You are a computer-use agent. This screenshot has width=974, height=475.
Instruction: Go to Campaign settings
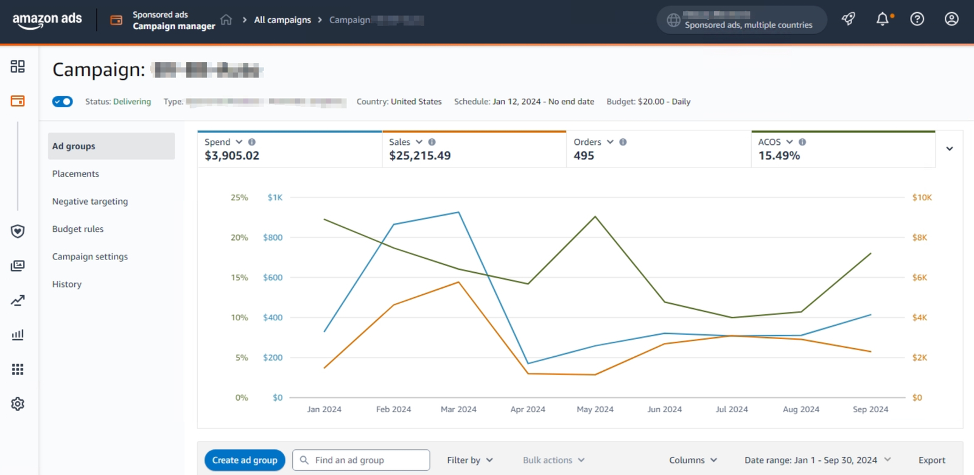click(x=90, y=256)
